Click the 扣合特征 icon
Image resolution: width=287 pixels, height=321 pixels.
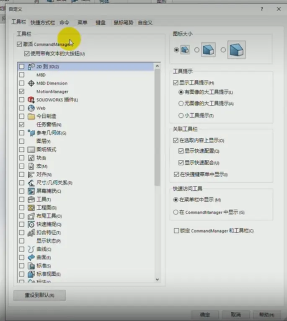(31, 233)
